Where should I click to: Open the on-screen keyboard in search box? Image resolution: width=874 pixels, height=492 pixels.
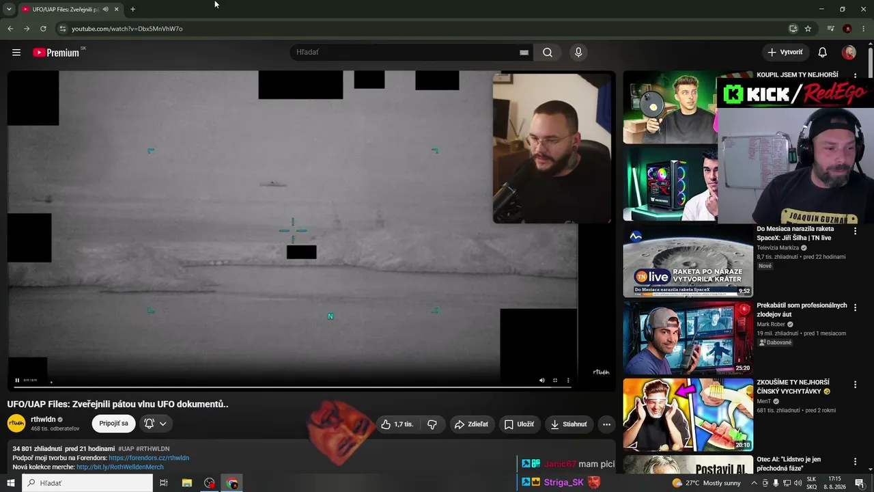pyautogui.click(x=524, y=53)
